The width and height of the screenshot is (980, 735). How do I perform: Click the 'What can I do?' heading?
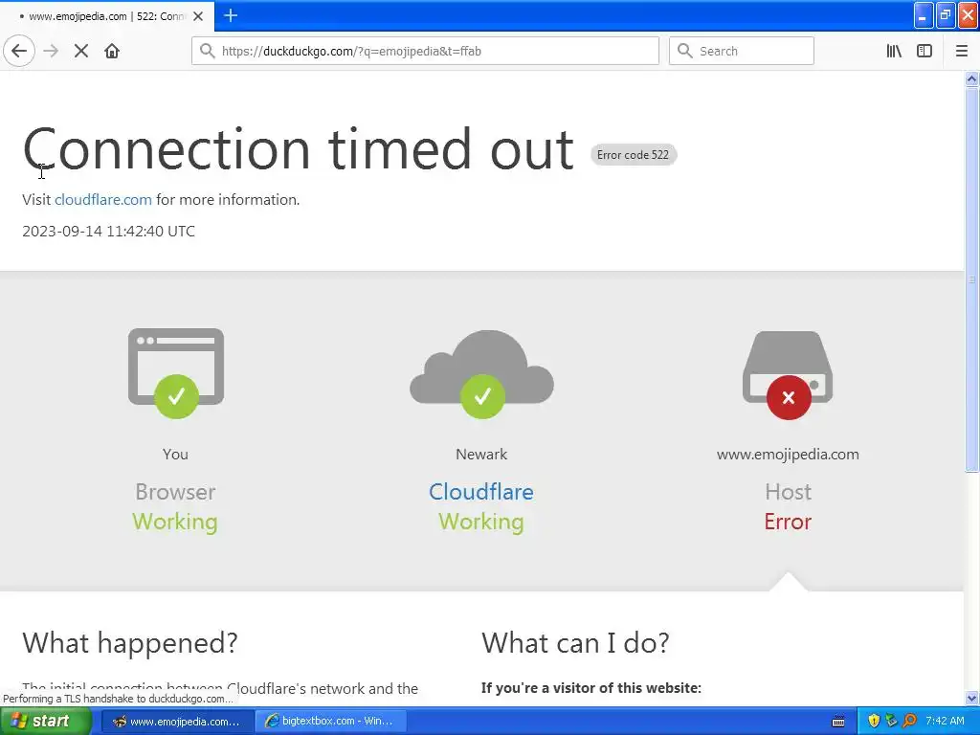[x=575, y=642]
